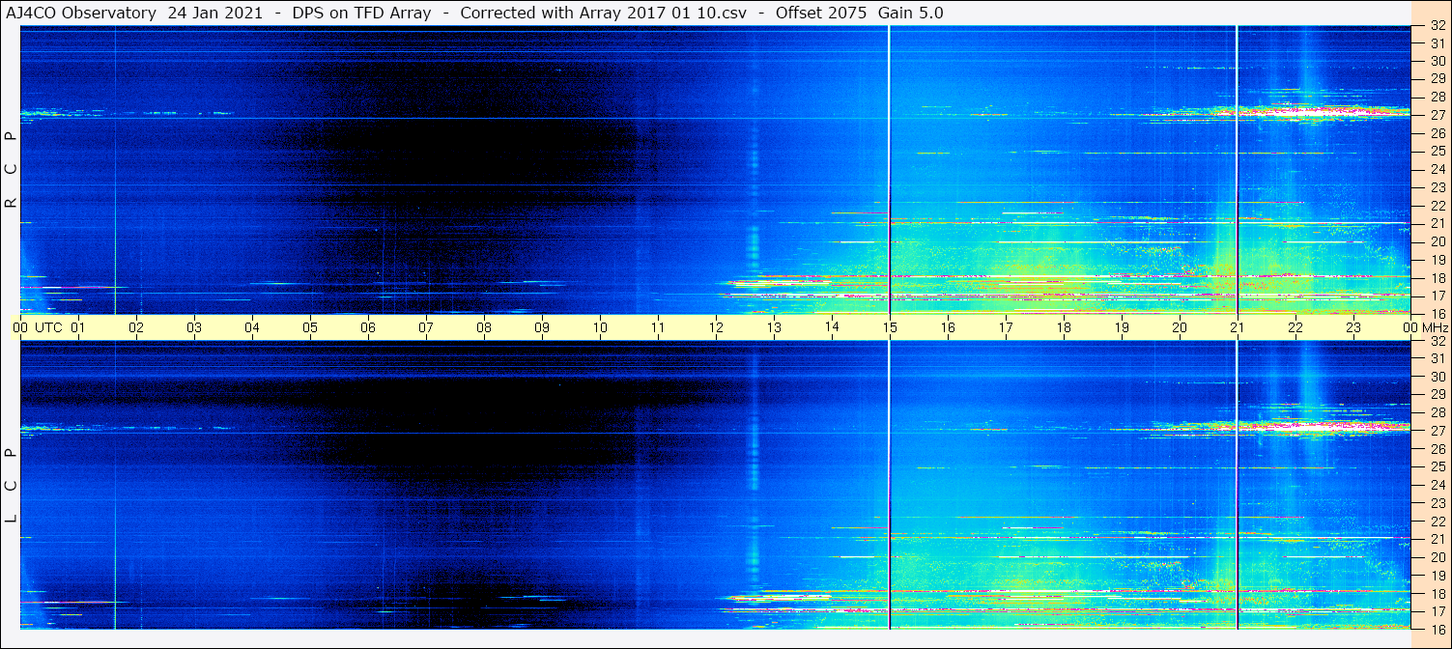This screenshot has height=649, width=1452.
Task: Click hour 22 on the UTC time axis
Action: pos(1295,327)
